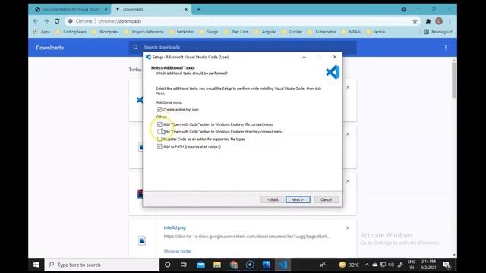This screenshot has width=486, height=273.
Task: Cancel the VS Code setup wizard
Action: [x=326, y=199]
